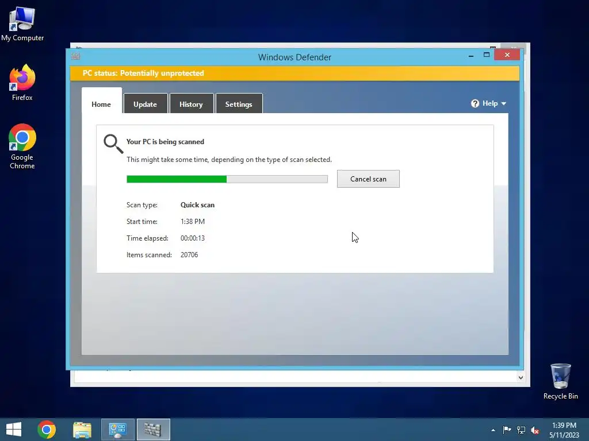Select the Home tab
This screenshot has width=589, height=441.
click(x=101, y=100)
